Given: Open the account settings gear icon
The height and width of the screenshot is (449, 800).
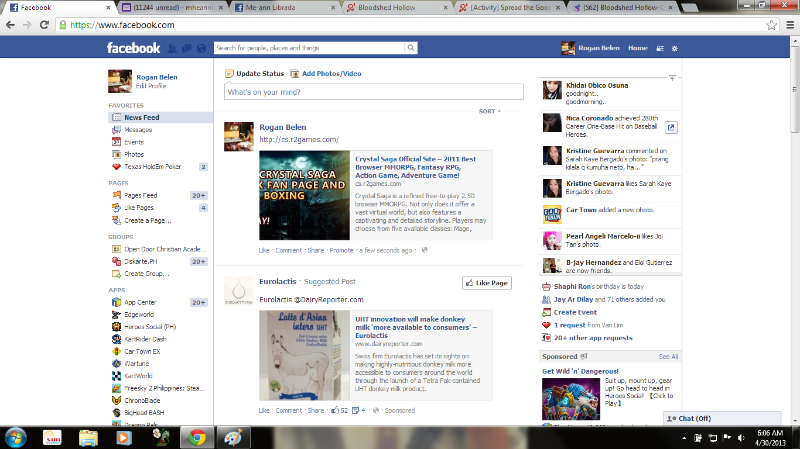Looking at the screenshot, I should [x=675, y=49].
